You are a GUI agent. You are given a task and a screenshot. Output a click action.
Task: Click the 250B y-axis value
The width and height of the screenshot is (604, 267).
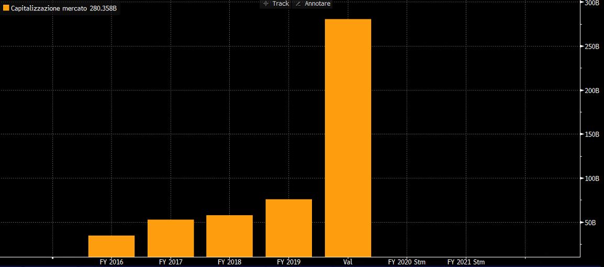click(x=591, y=47)
